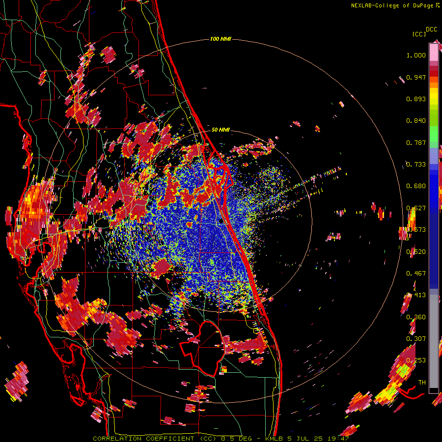Select the 0.947 scale value
This screenshot has height=442, width=442.
416,77
